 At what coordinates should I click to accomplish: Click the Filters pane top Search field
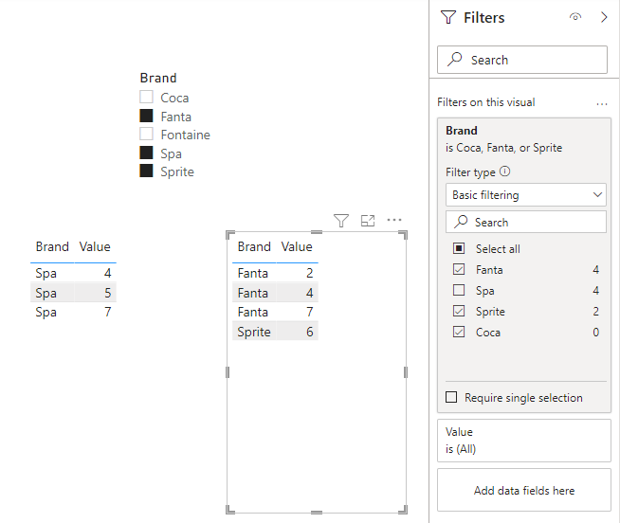click(522, 60)
